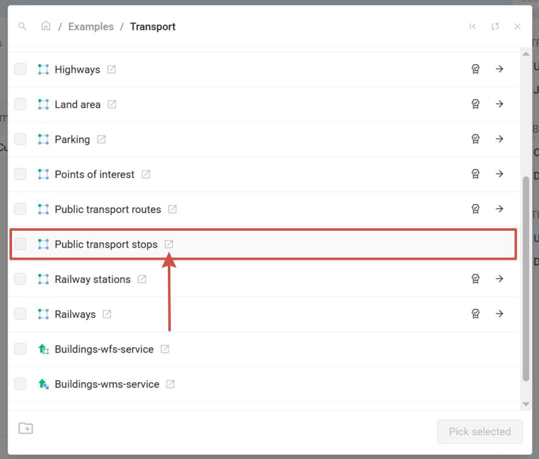Click the badge icon on Parking row
The height and width of the screenshot is (459, 539).
pos(476,139)
